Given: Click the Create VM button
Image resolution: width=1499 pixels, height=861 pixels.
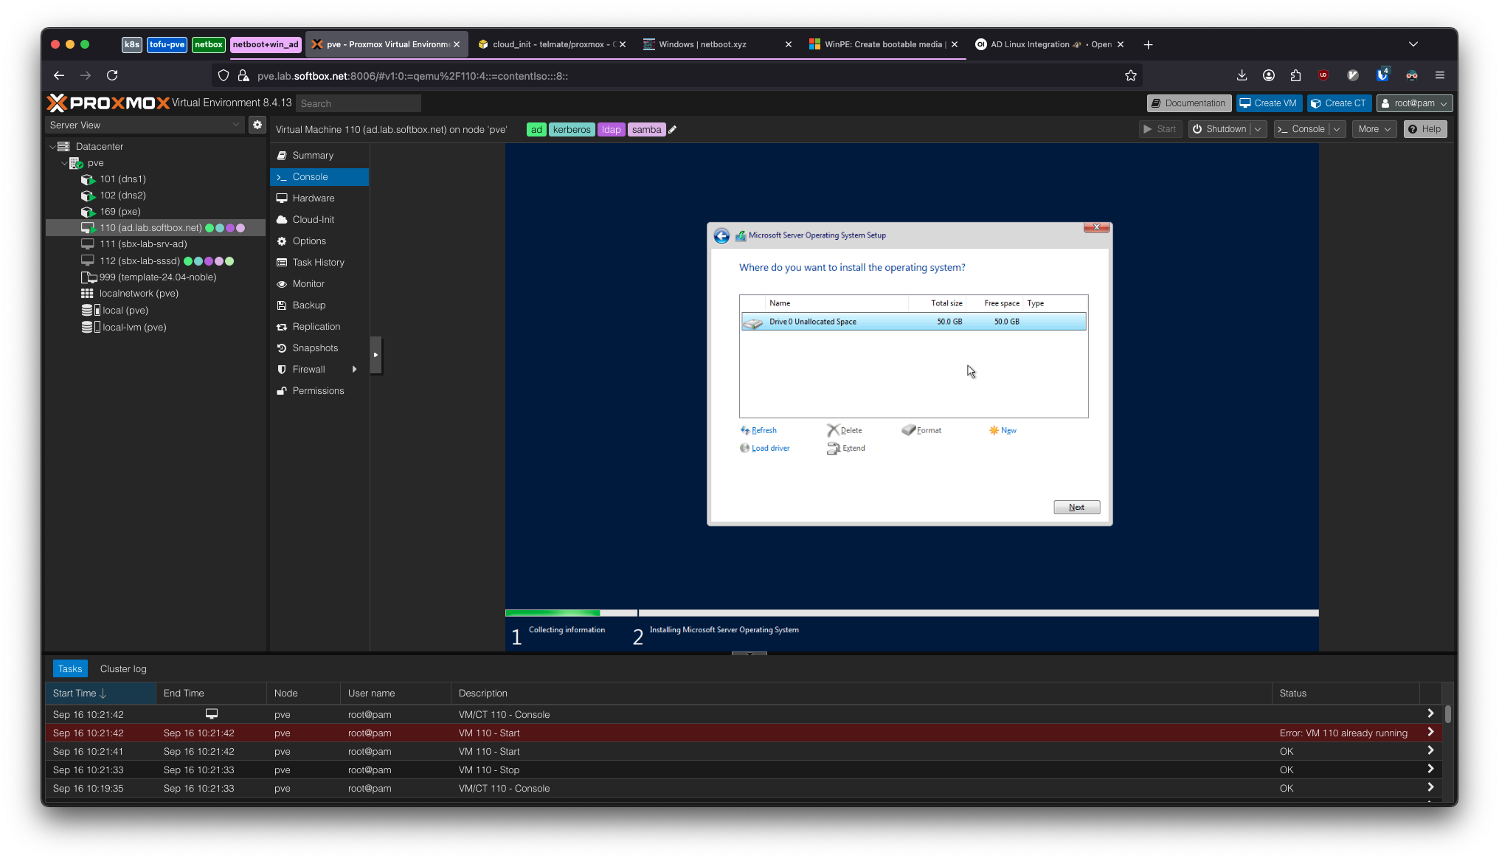Looking at the screenshot, I should 1268,103.
